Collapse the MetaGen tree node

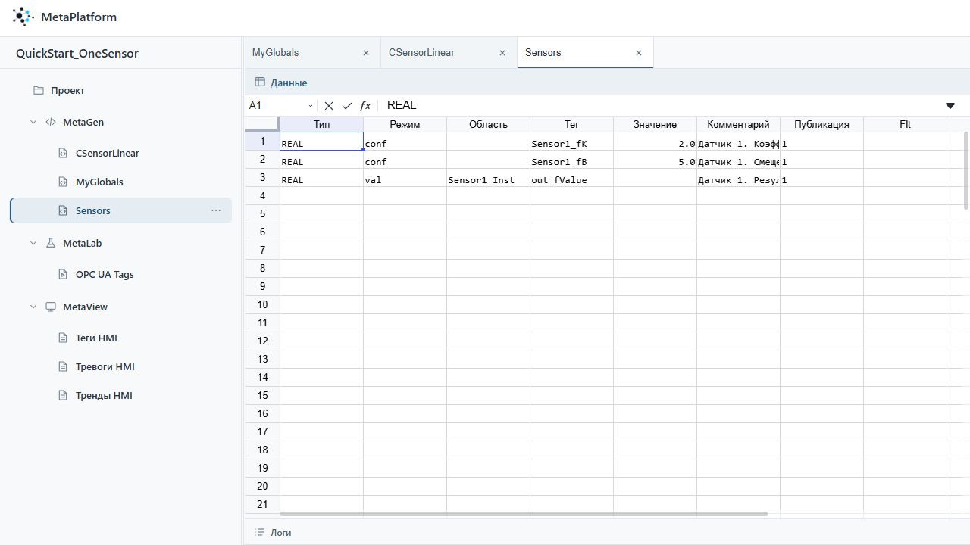click(x=33, y=122)
